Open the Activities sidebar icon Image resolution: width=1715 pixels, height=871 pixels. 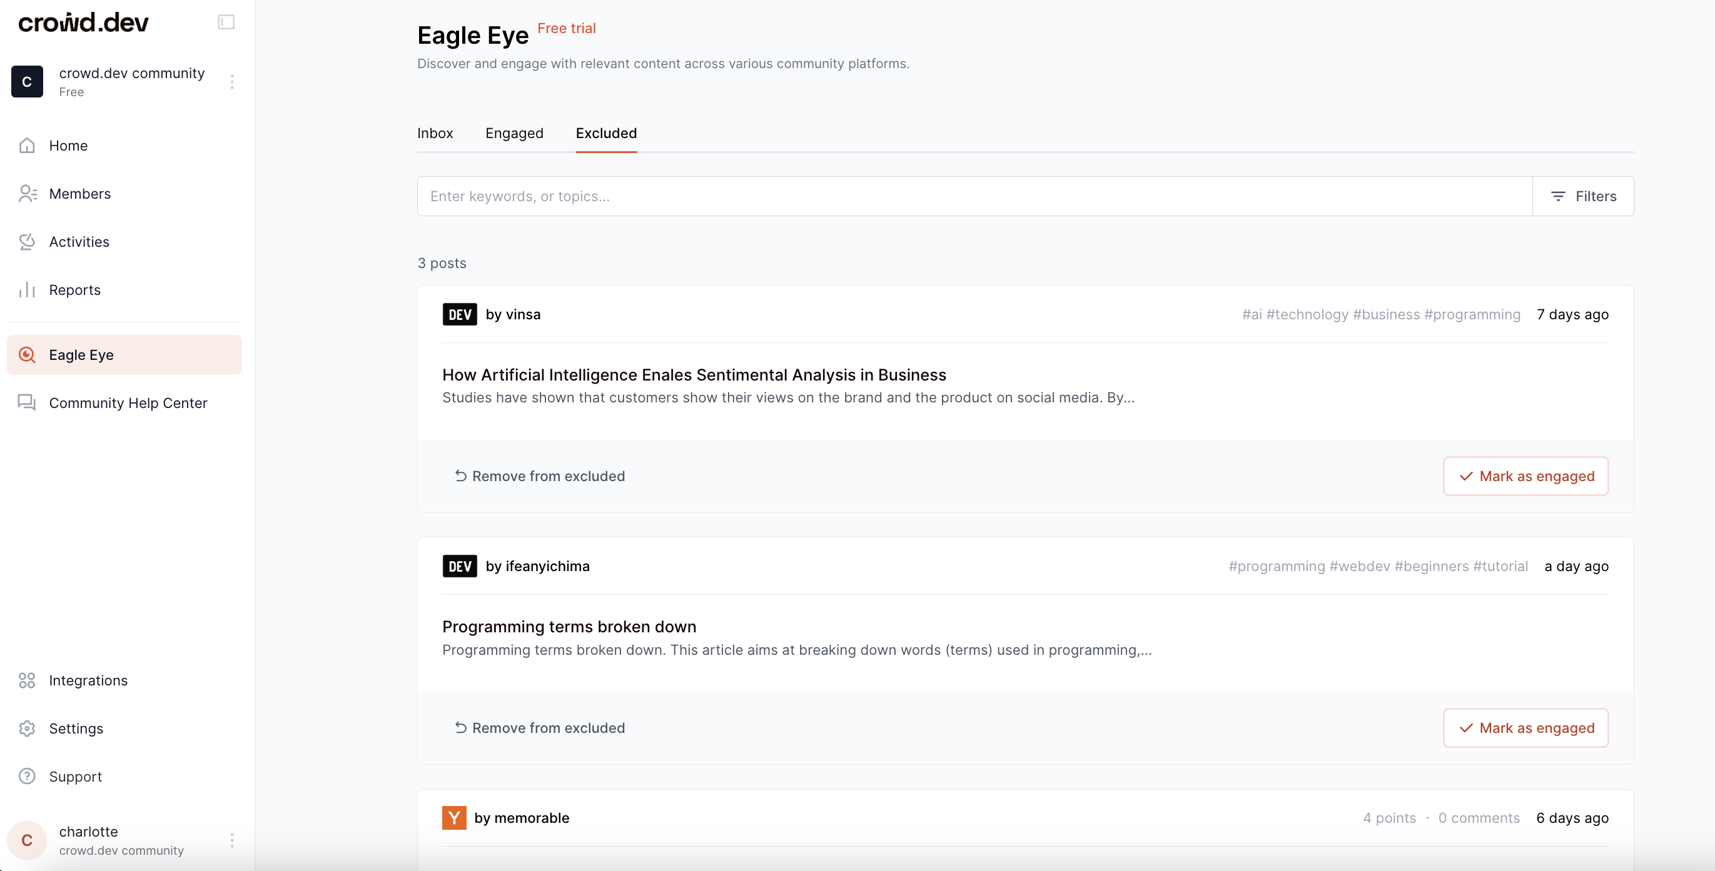click(x=27, y=242)
